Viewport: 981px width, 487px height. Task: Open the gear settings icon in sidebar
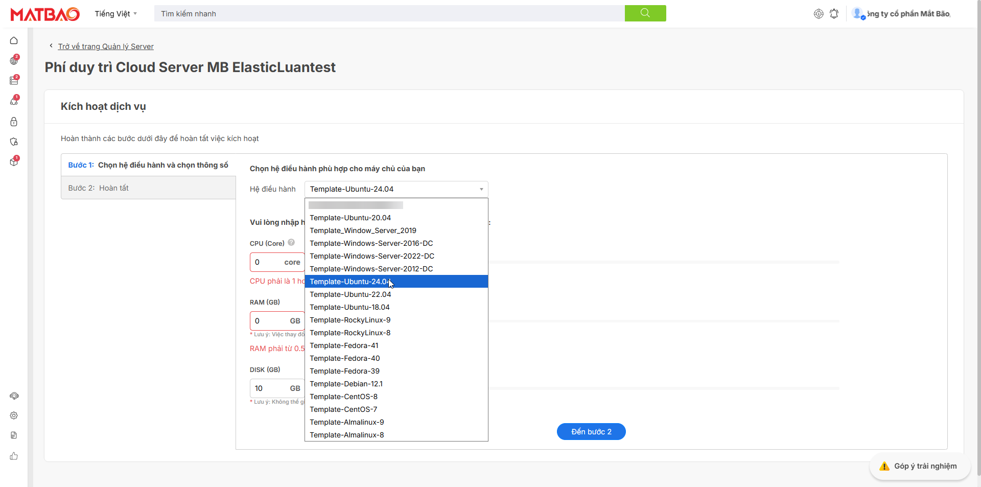[x=14, y=415]
